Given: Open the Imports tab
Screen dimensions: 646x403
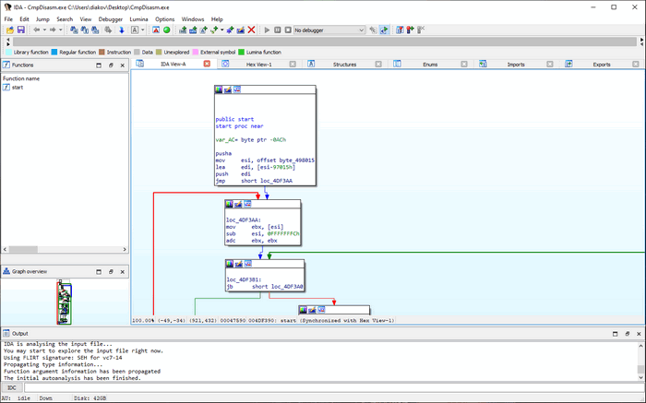Looking at the screenshot, I should 515,65.
